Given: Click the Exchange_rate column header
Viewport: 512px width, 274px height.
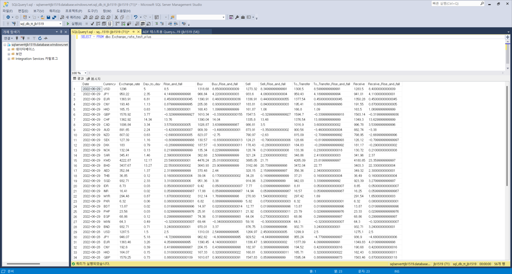Looking at the screenshot, I should (130, 84).
